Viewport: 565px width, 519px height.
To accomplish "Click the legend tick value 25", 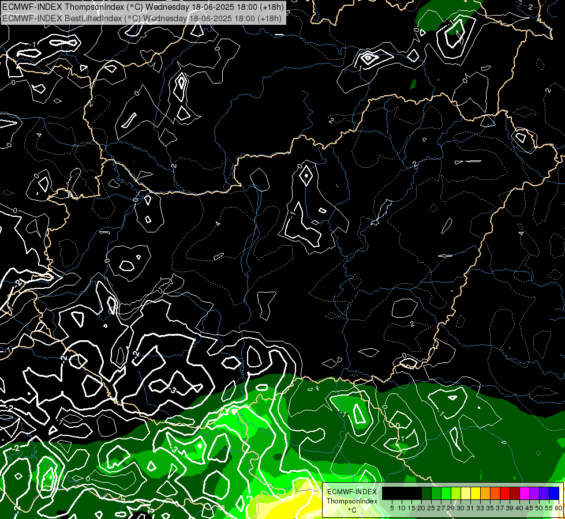I will [431, 508].
